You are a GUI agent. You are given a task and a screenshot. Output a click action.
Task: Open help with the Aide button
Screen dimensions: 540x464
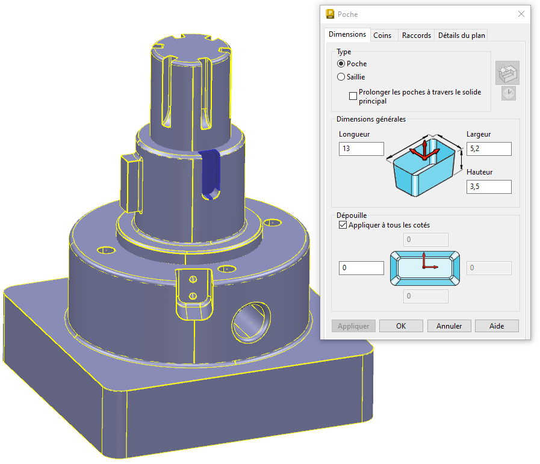(x=497, y=326)
